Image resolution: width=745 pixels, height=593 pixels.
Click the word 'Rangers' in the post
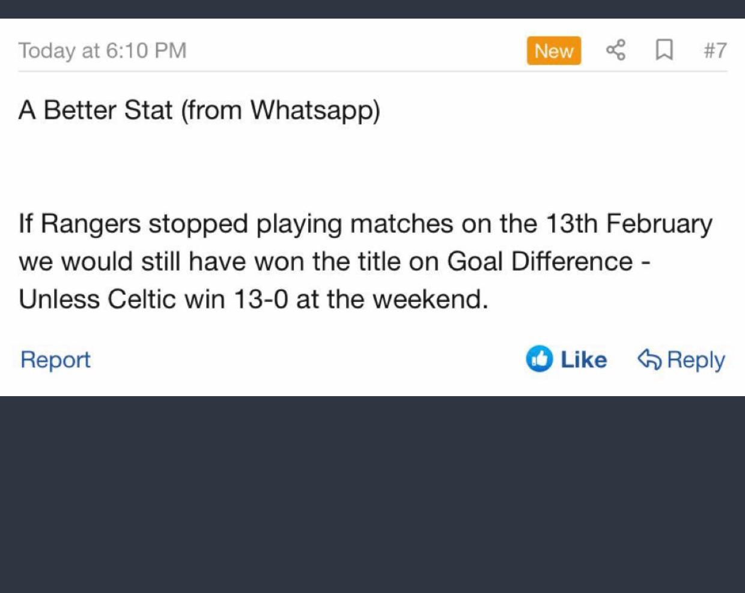point(91,224)
